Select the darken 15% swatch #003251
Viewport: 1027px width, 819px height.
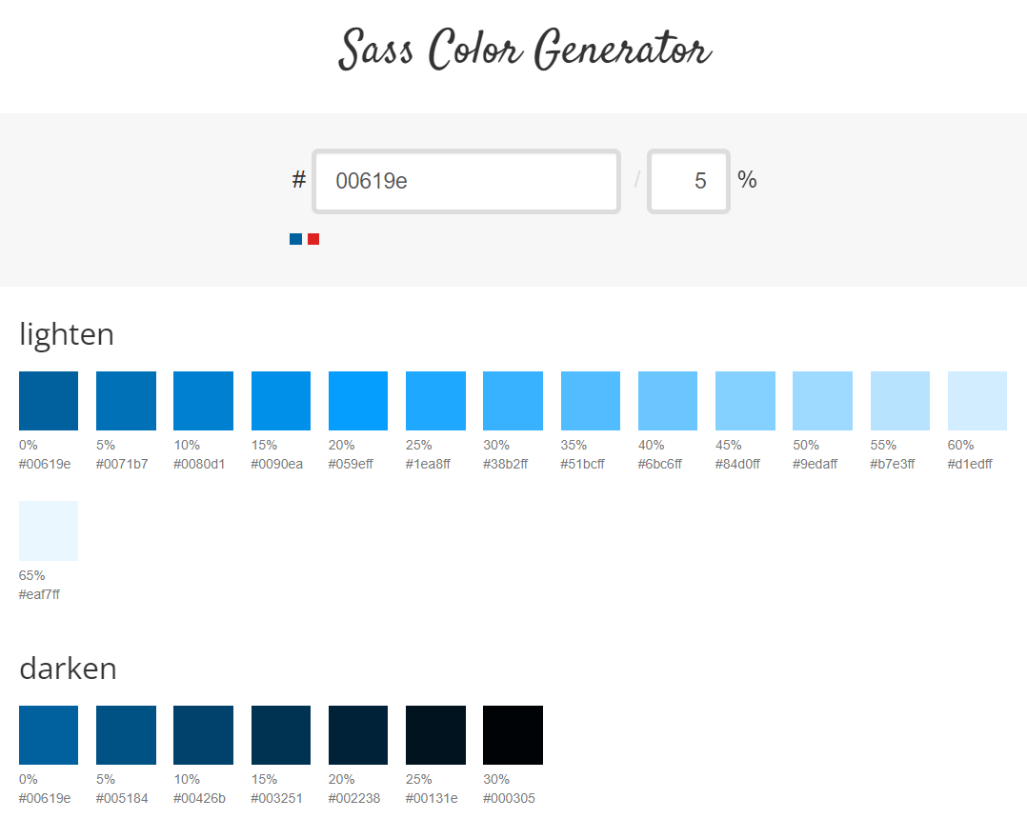(281, 735)
